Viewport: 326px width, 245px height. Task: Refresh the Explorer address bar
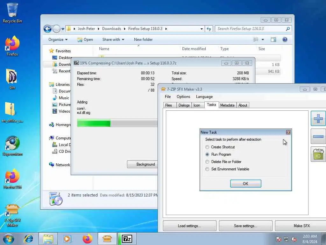[x=209, y=29]
